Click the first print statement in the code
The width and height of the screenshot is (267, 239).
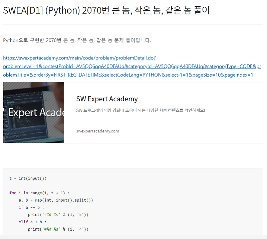[x=59, y=215]
